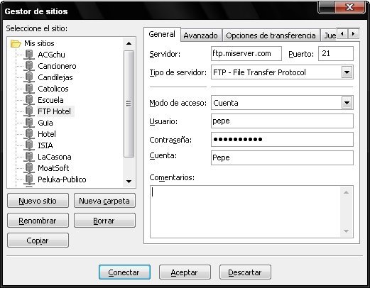The width and height of the screenshot is (370, 288).
Task: Click the server icon beside Guia
Action: click(x=29, y=123)
